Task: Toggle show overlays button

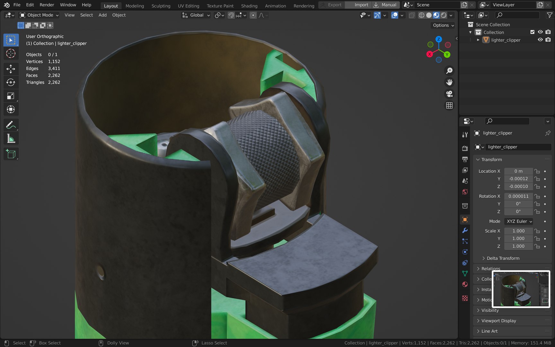Action: (395, 15)
